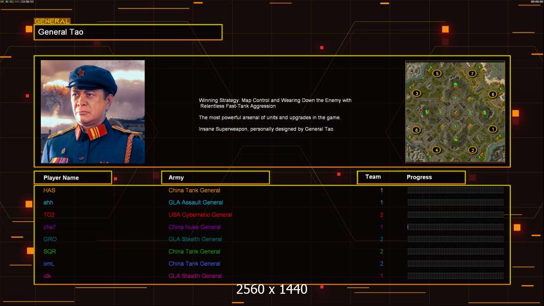The width and height of the screenshot is (544, 306).
Task: Click China Nuke General army entry
Action: [x=194, y=227]
